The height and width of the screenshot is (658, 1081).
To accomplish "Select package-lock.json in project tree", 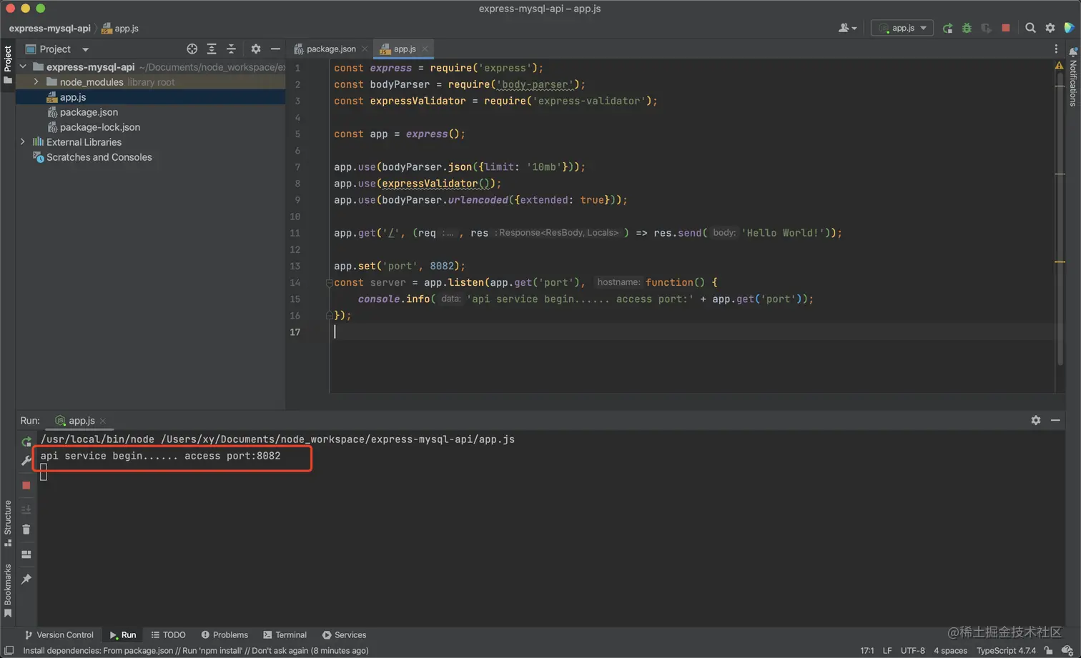I will coord(99,126).
